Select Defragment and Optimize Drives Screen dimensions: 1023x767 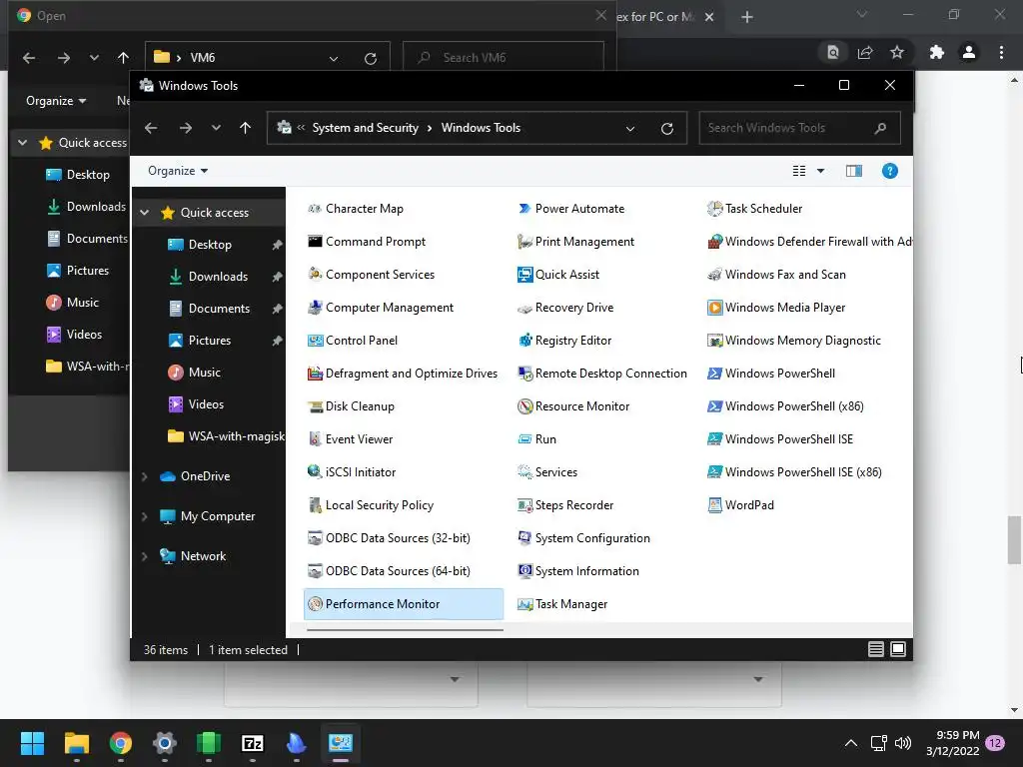(x=403, y=374)
